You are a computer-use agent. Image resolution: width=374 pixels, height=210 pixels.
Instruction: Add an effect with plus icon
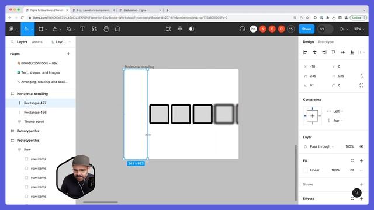[361, 199]
